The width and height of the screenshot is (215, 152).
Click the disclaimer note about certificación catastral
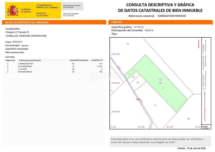[x=160, y=142]
